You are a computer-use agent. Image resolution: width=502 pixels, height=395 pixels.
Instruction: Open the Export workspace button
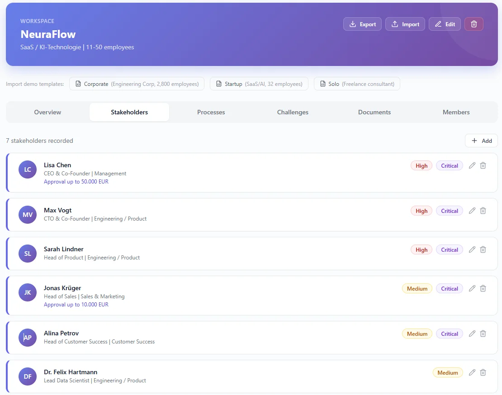pyautogui.click(x=362, y=24)
